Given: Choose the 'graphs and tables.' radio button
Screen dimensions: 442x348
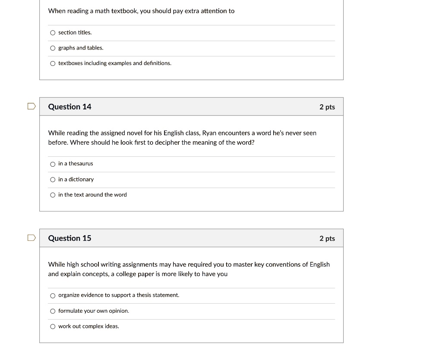Looking at the screenshot, I should [x=53, y=48].
